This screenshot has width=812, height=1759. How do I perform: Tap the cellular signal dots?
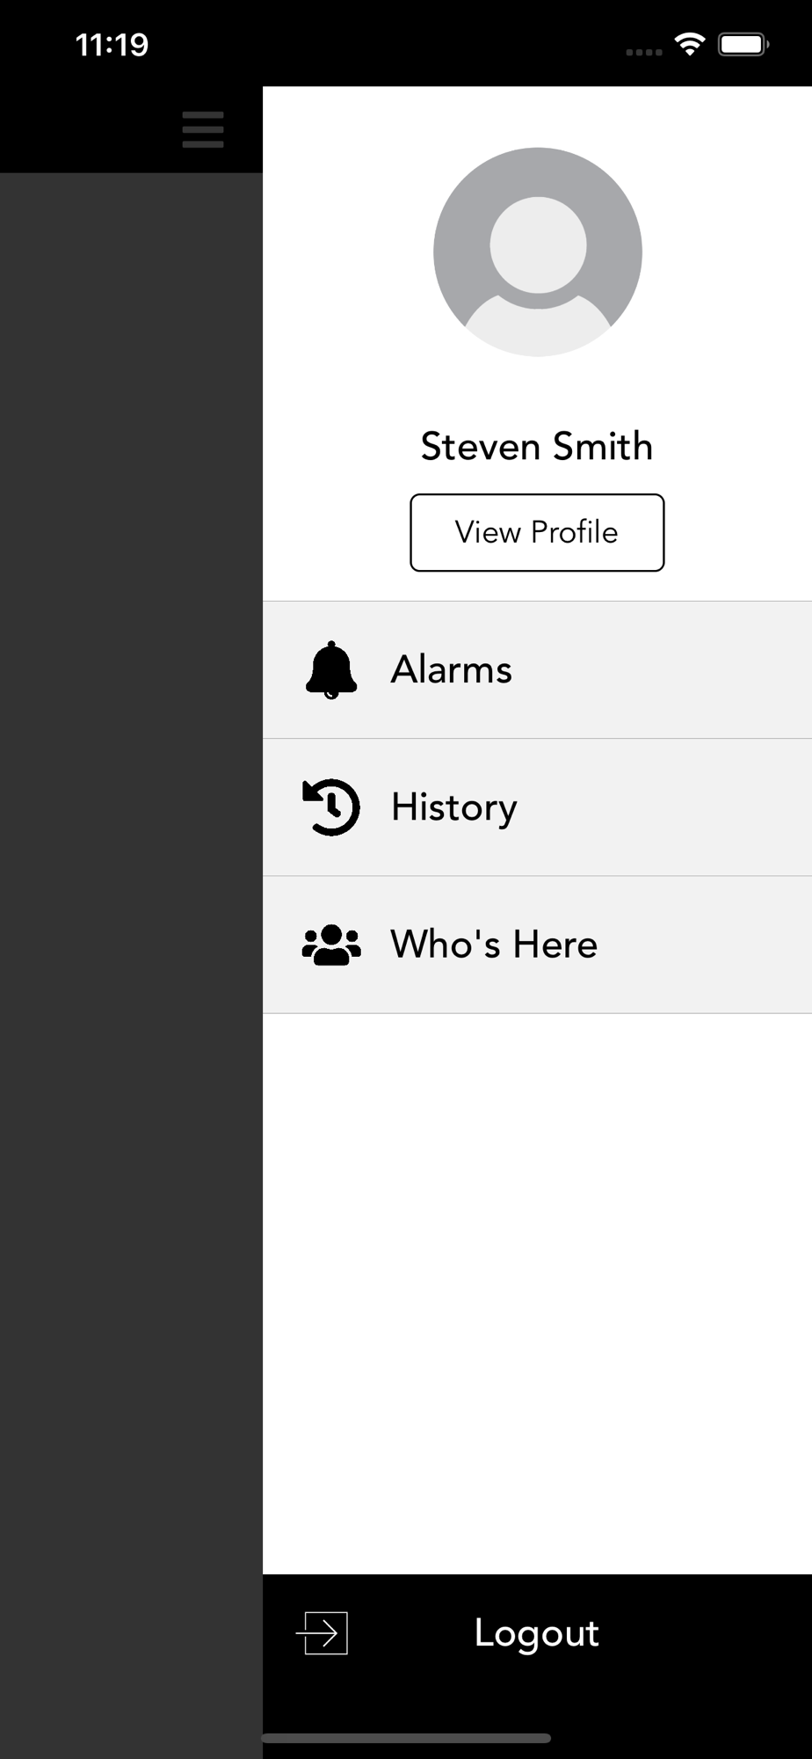[644, 52]
